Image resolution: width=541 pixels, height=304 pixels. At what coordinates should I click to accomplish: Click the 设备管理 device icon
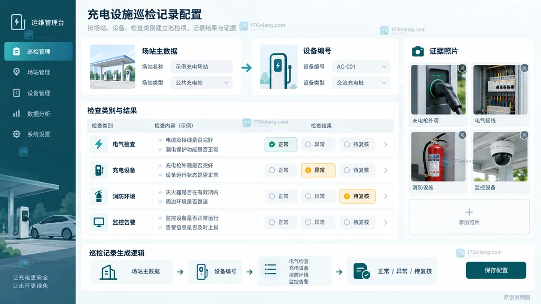pos(16,93)
